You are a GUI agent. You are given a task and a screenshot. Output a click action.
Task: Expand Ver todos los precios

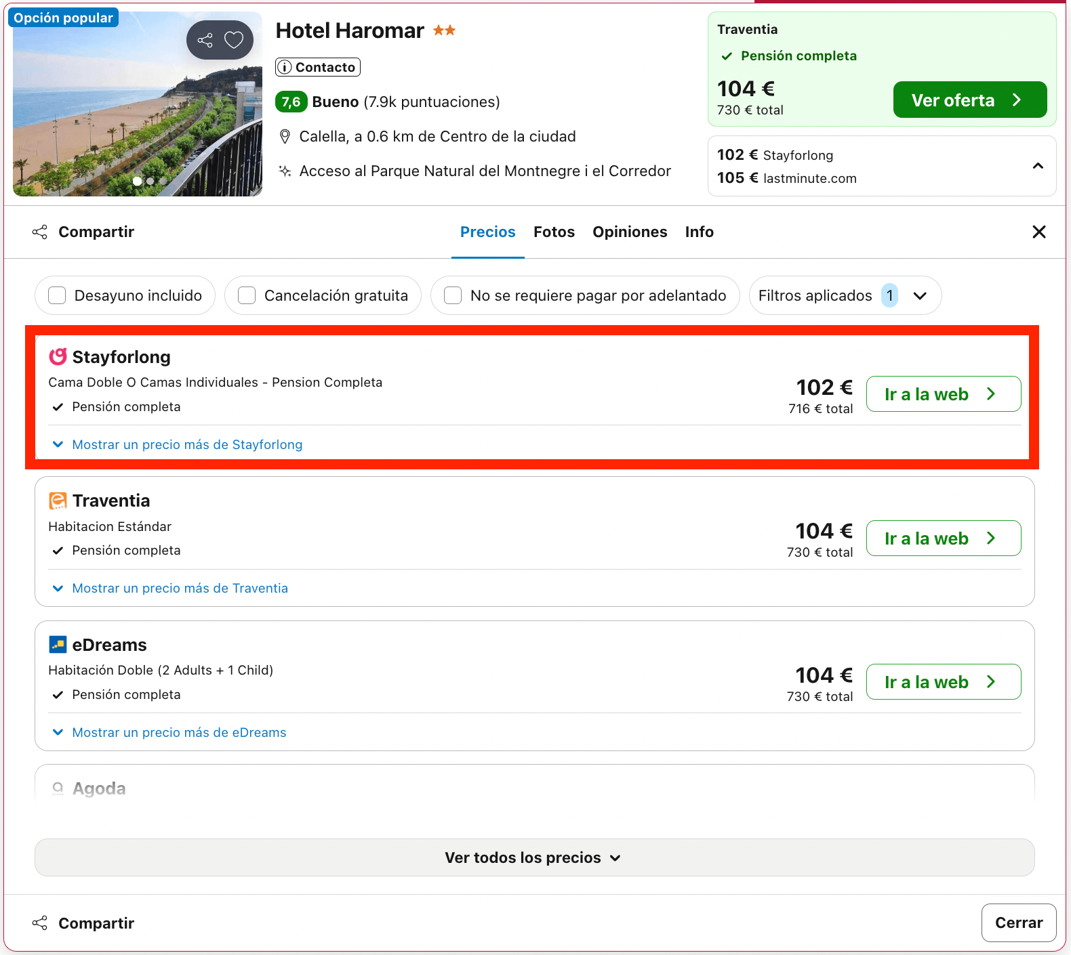click(534, 857)
